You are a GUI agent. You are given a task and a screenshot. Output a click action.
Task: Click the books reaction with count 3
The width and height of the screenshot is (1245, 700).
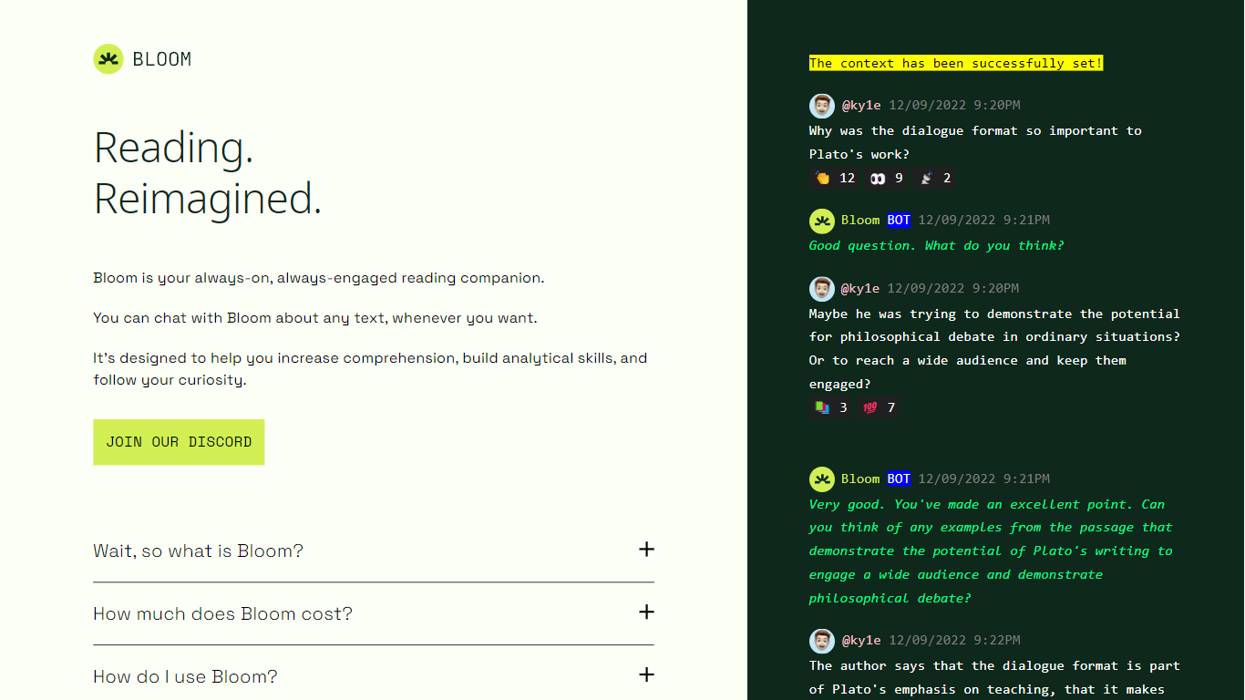point(830,407)
